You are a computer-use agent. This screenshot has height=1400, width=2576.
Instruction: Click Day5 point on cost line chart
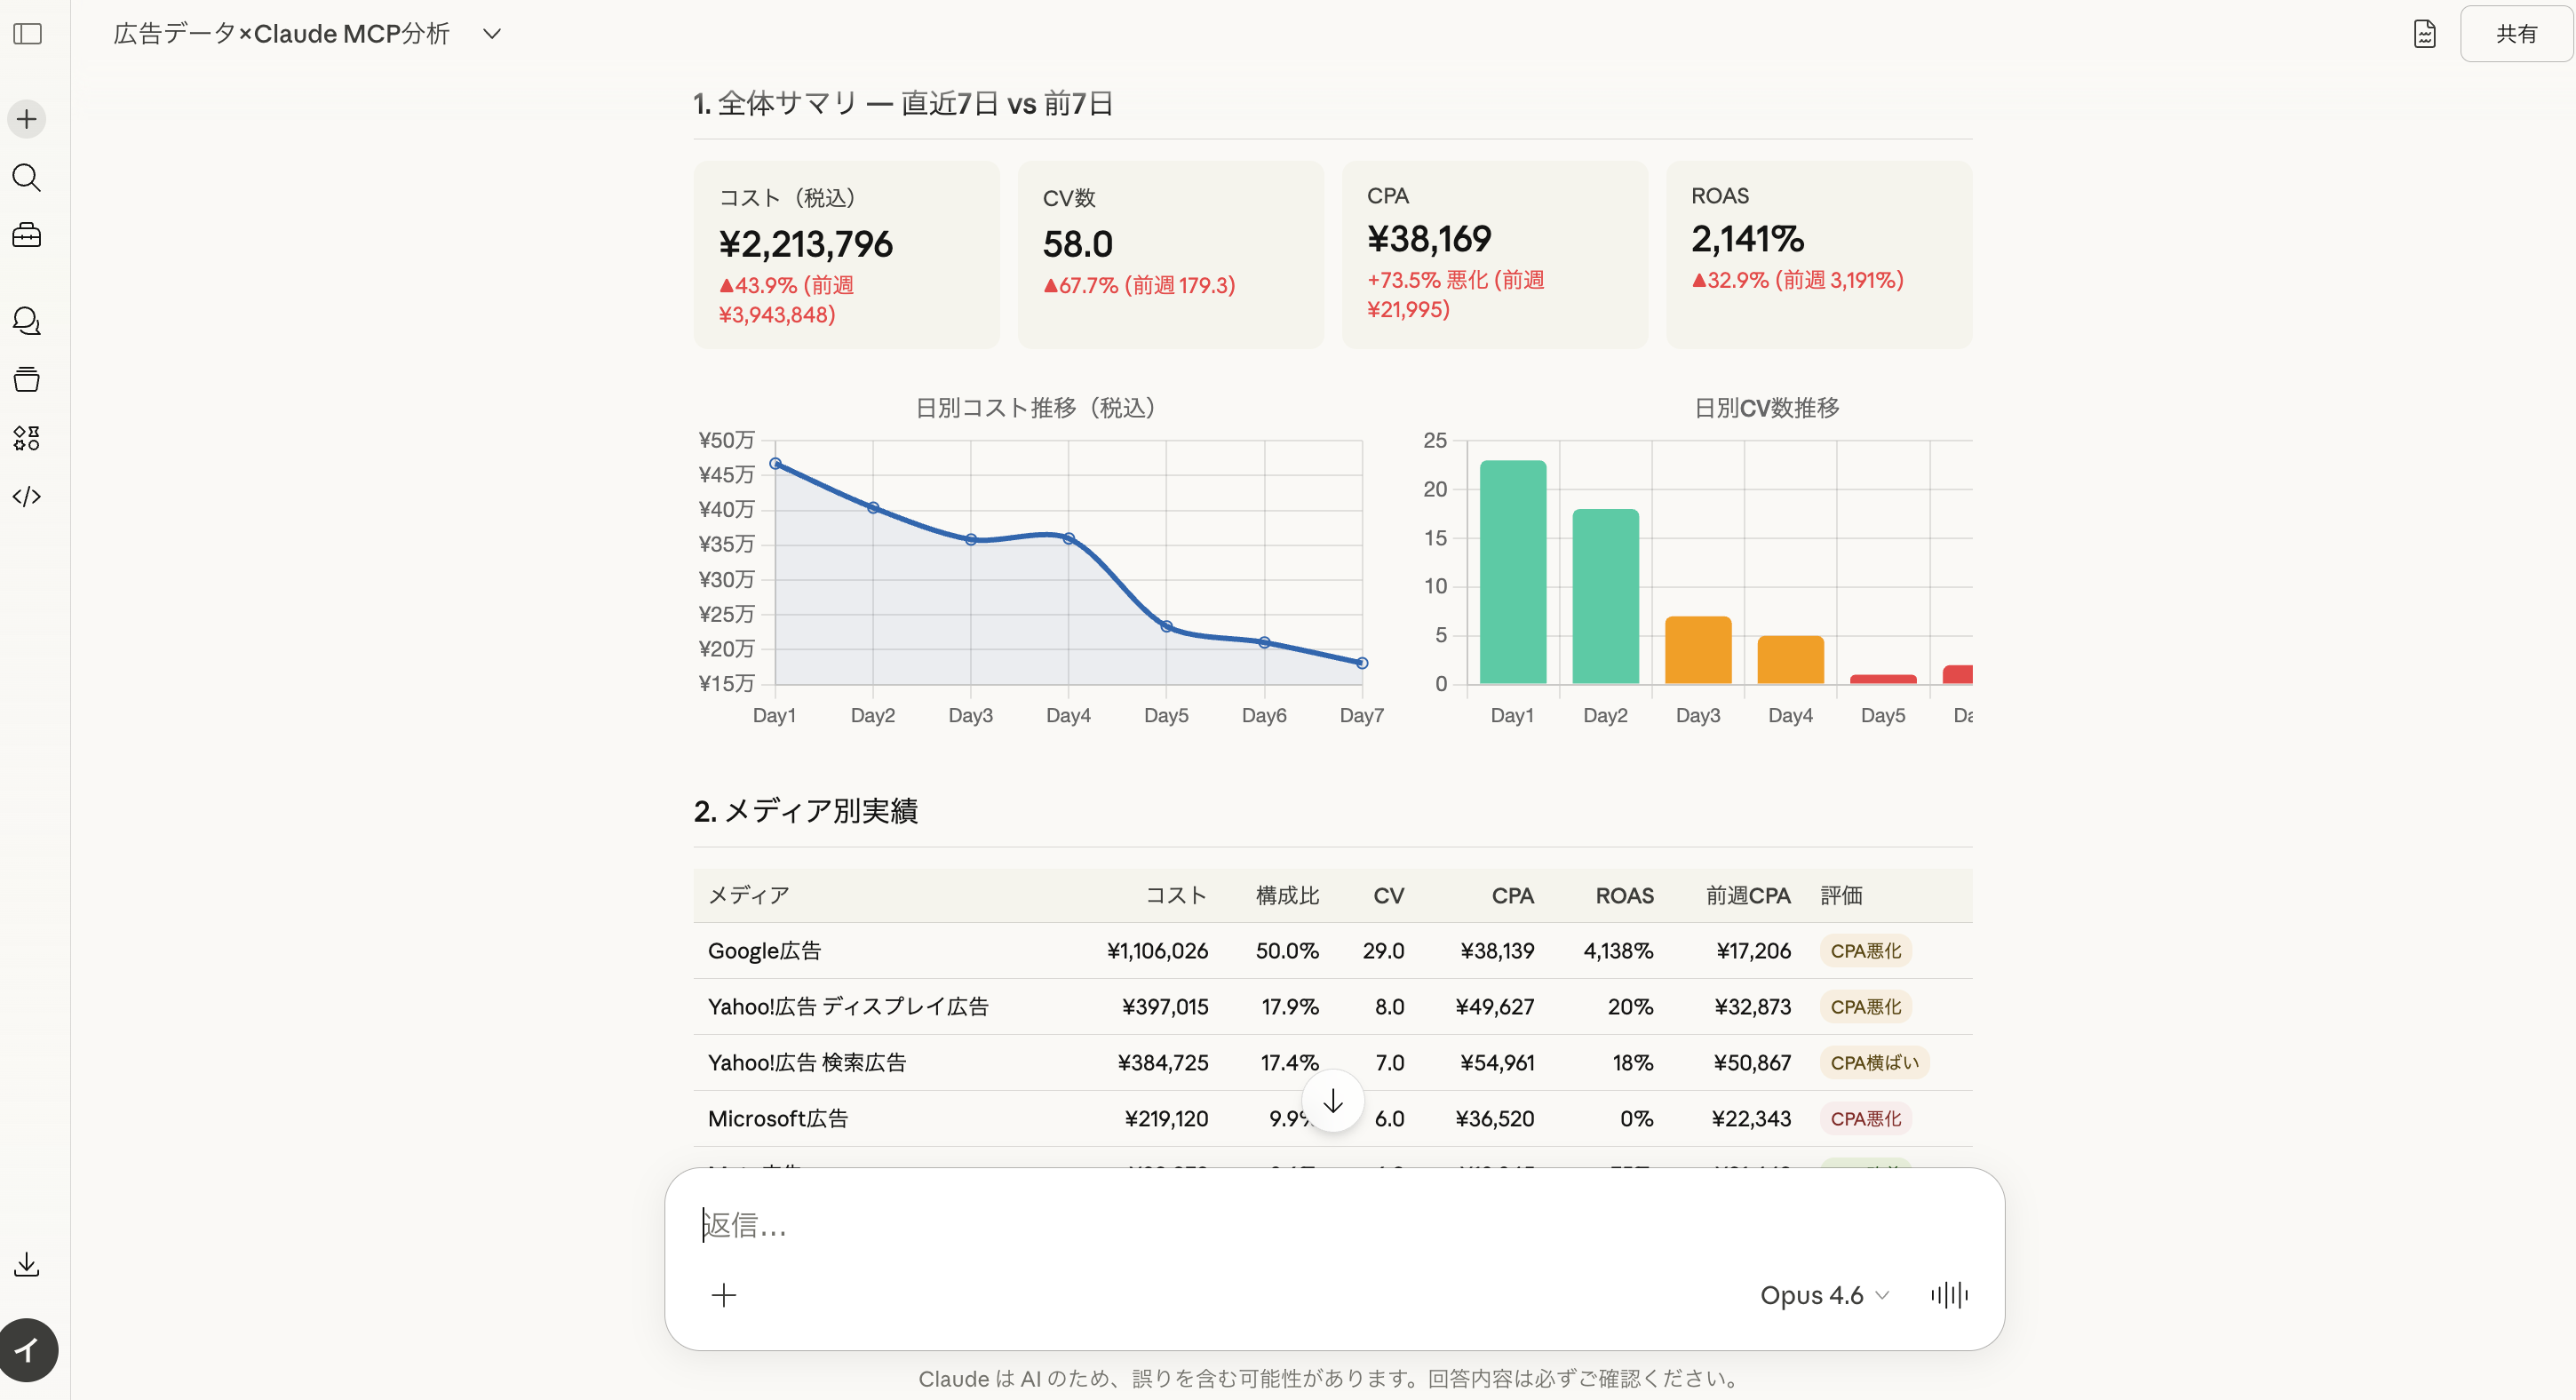coord(1166,627)
